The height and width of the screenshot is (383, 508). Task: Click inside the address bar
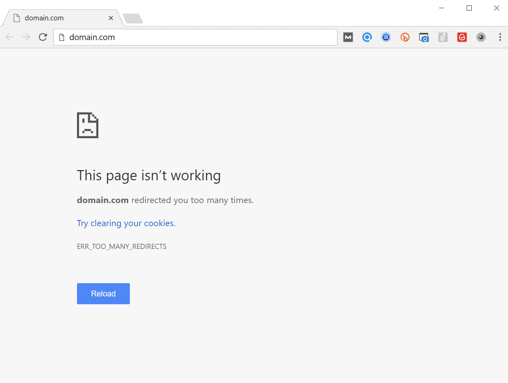(x=203, y=37)
